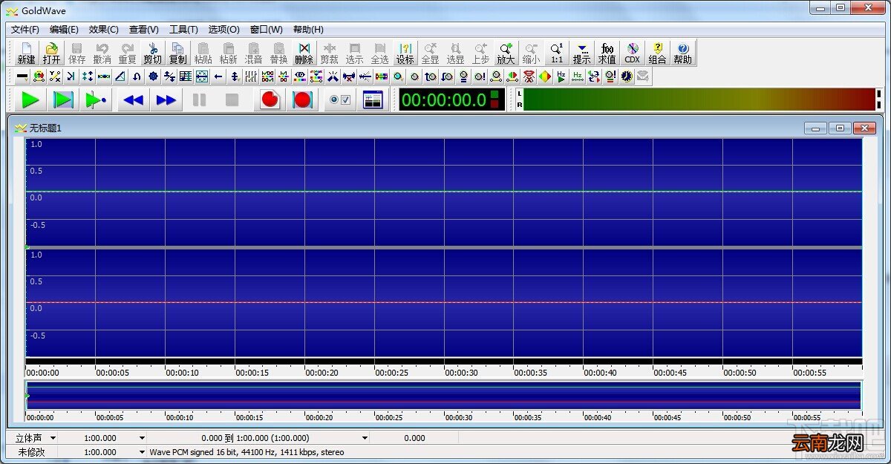891x464 pixels.
Task: Play the selection with the second green button
Action: (x=64, y=99)
